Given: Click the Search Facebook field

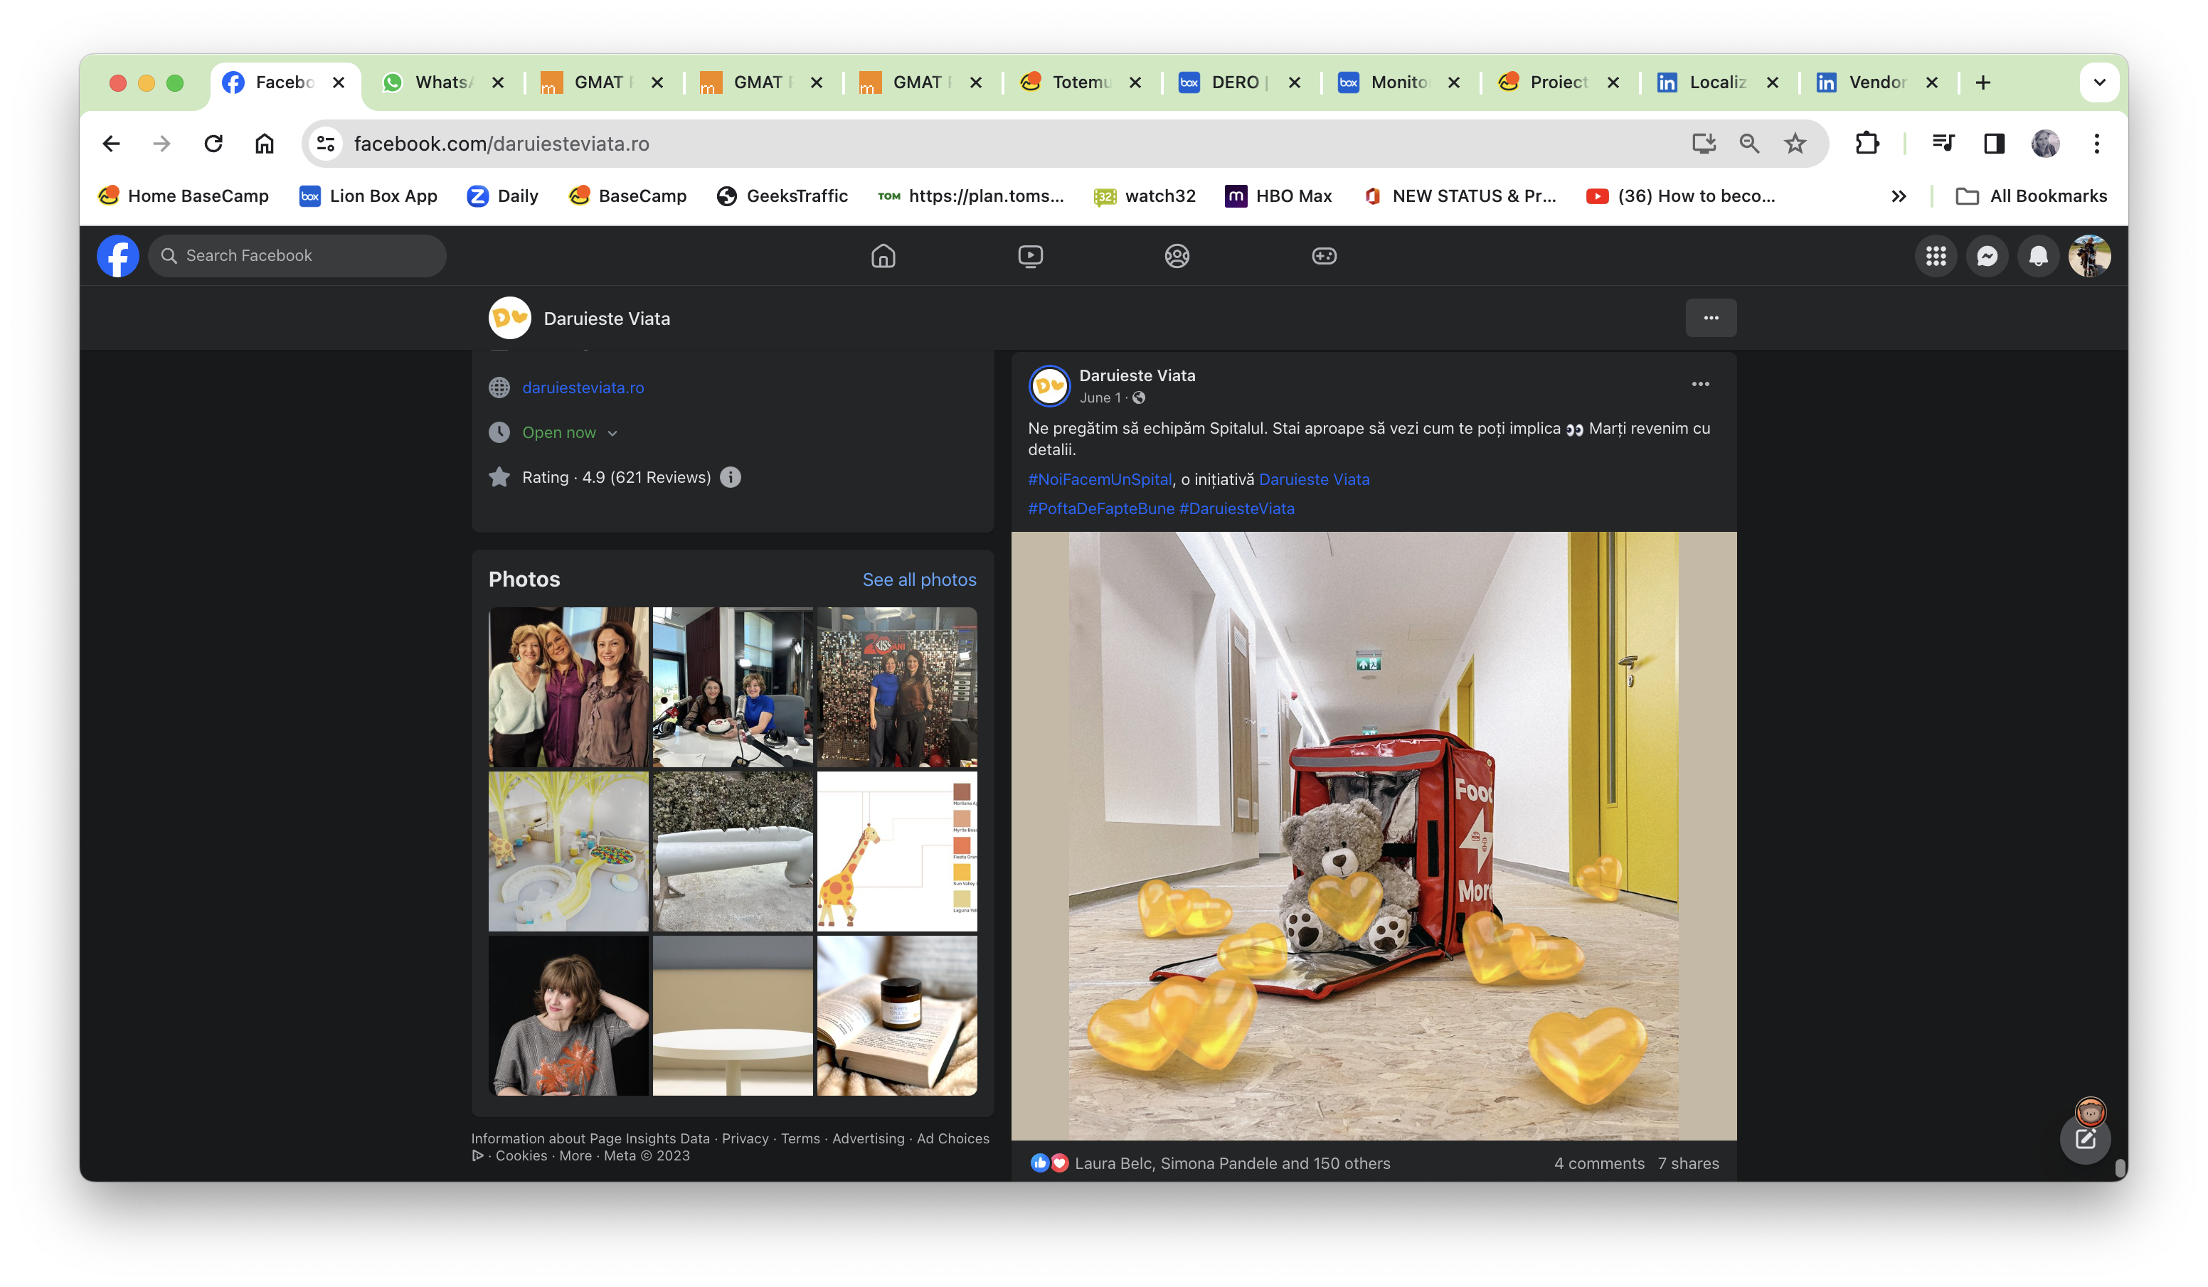Looking at the screenshot, I should click(298, 256).
